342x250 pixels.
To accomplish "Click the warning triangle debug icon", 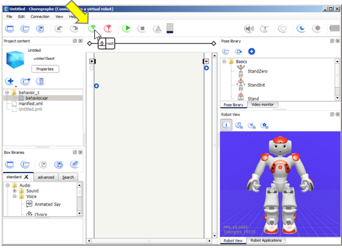I will coord(158,29).
